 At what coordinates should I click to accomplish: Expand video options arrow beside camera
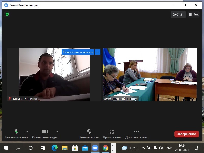pyautogui.click(x=57, y=132)
